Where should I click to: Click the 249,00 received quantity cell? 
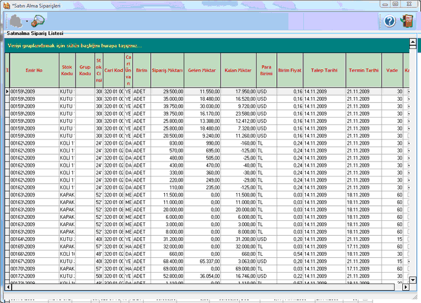click(x=202, y=180)
